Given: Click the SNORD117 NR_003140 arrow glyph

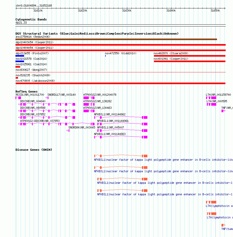Looking at the screenshot, I should click(x=47, y=98).
